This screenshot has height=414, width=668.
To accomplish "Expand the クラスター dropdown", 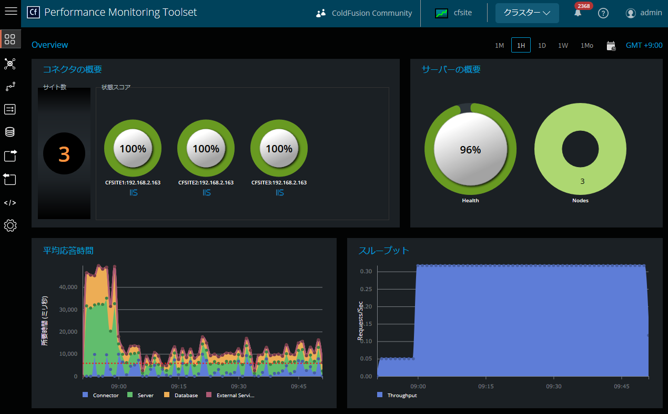I will [x=527, y=13].
